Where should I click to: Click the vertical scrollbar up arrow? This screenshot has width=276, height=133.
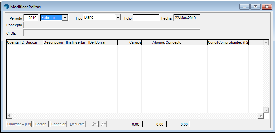[266, 42]
